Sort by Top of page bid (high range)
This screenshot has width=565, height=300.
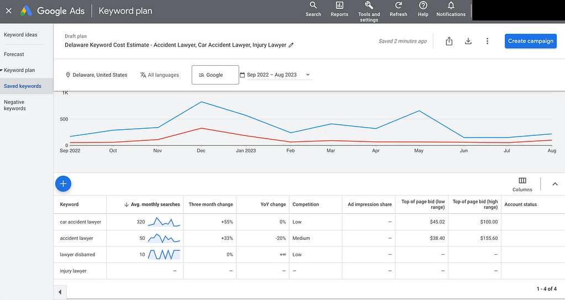point(476,204)
